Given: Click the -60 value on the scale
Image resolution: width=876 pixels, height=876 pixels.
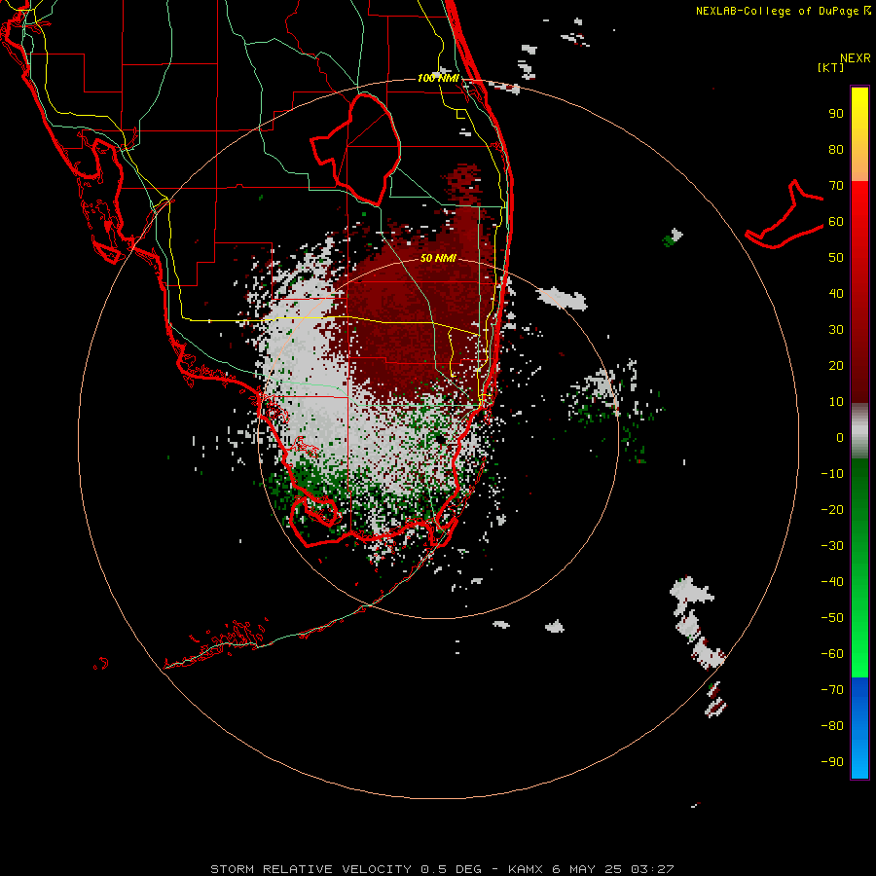Looking at the screenshot, I should [832, 654].
